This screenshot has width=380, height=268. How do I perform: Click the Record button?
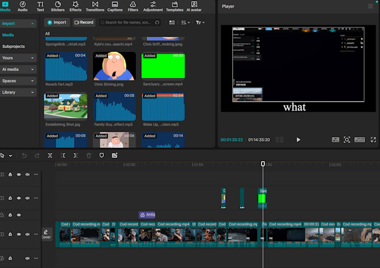84,22
